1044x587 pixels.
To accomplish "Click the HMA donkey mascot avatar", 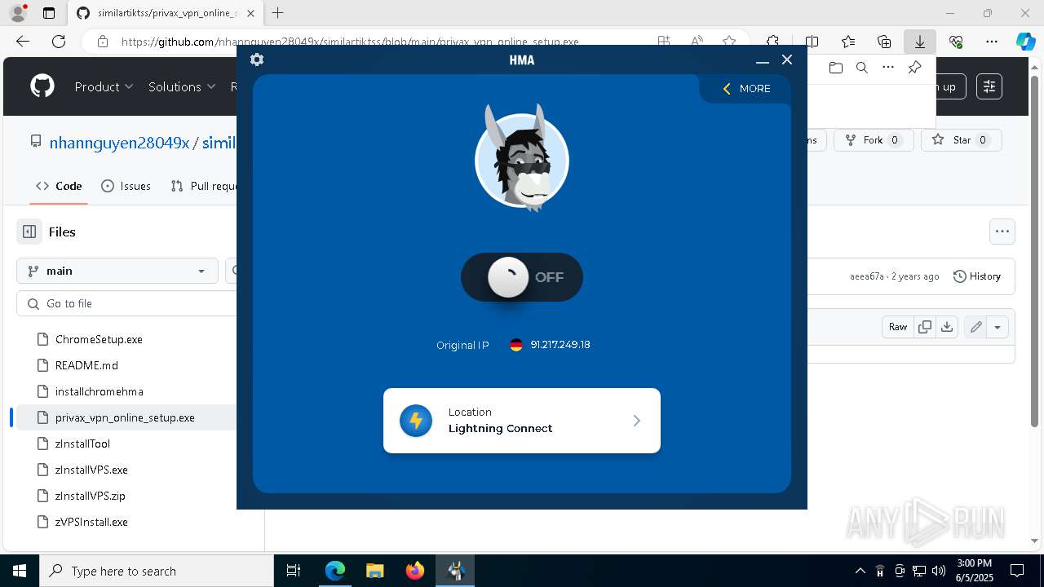I will pos(522,159).
